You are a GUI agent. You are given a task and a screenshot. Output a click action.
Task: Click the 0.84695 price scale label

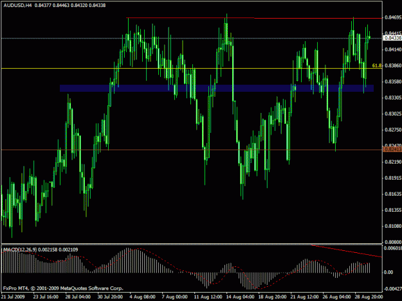(393, 17)
